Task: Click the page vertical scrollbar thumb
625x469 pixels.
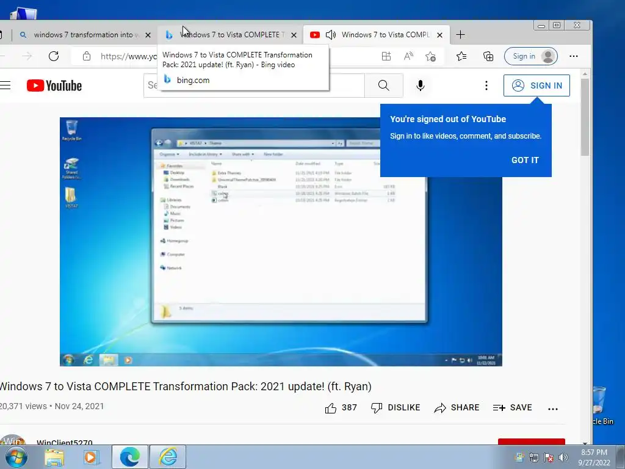Action: (585, 117)
